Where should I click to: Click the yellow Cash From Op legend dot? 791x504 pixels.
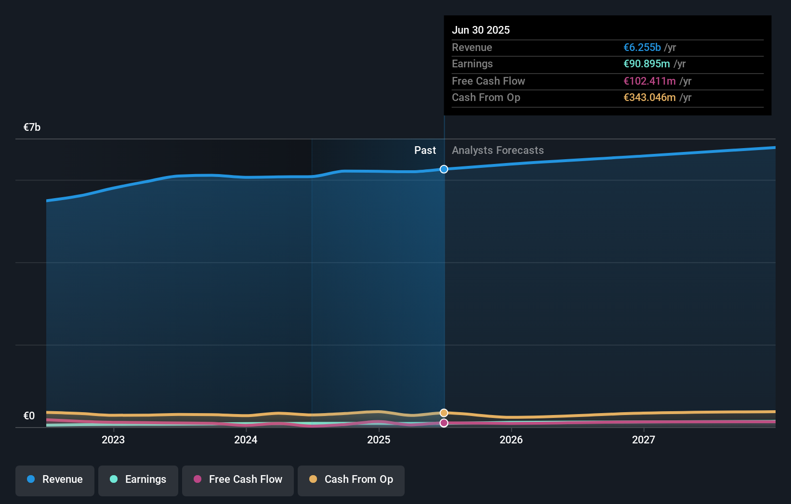[313, 479]
